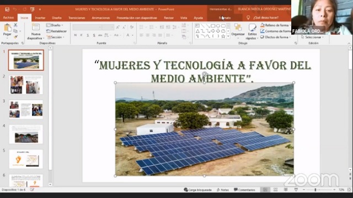Click the ¿Qué desea hacer? search box
The height and width of the screenshot is (198, 353).
266,18
